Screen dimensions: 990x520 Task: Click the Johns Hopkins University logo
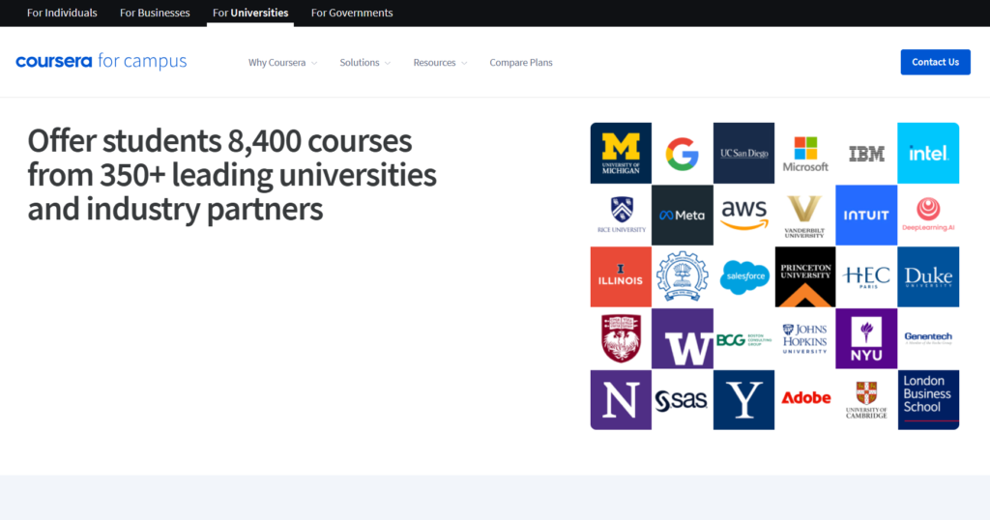tap(805, 339)
